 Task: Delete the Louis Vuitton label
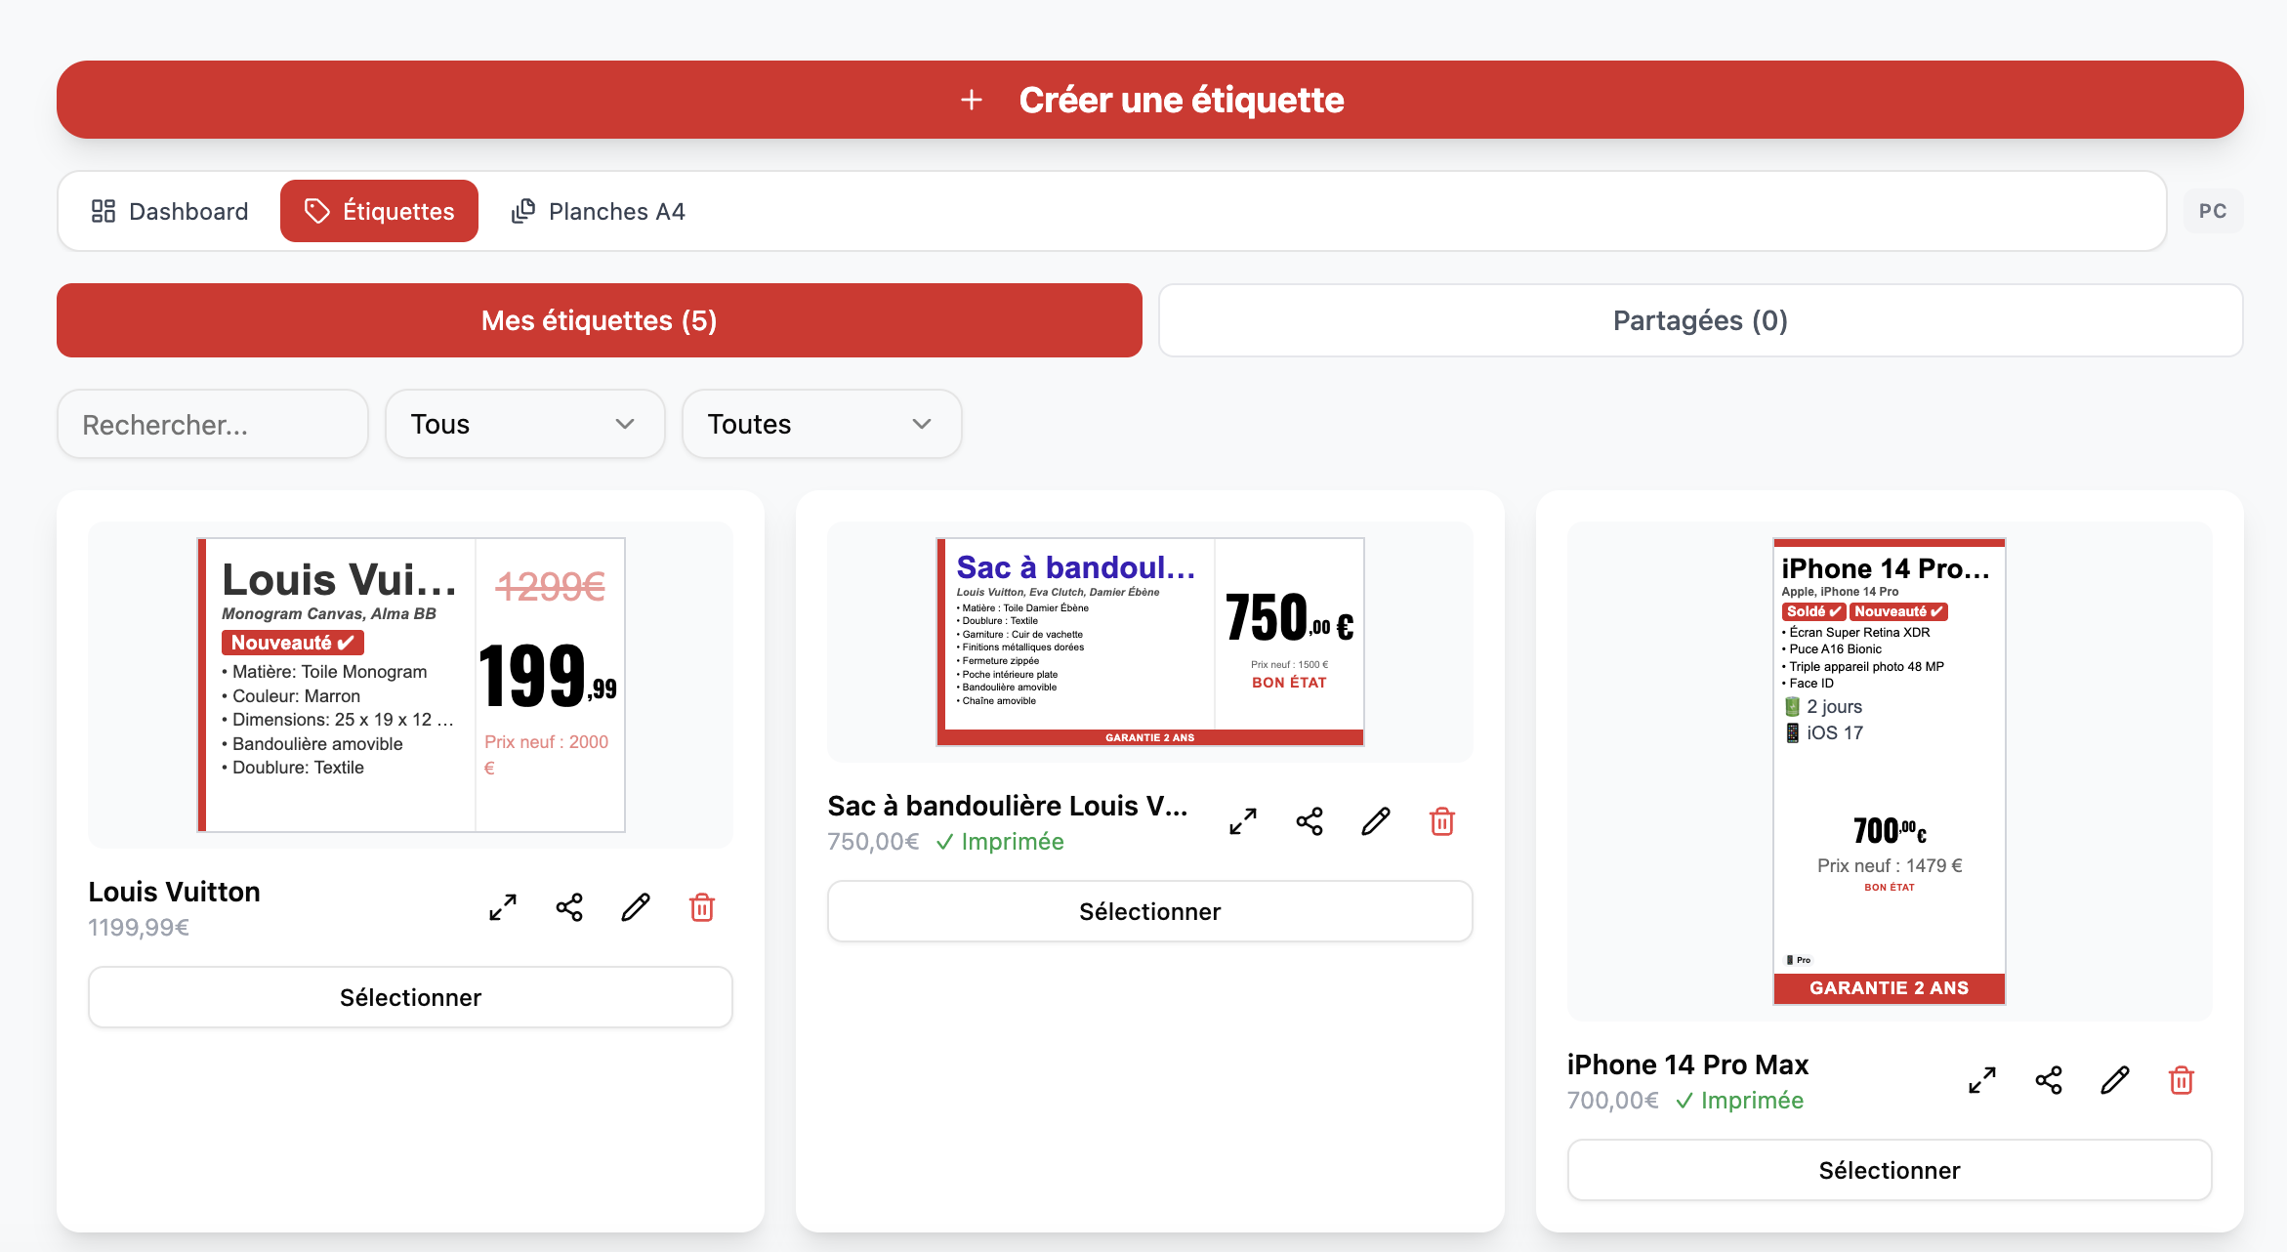coord(702,907)
